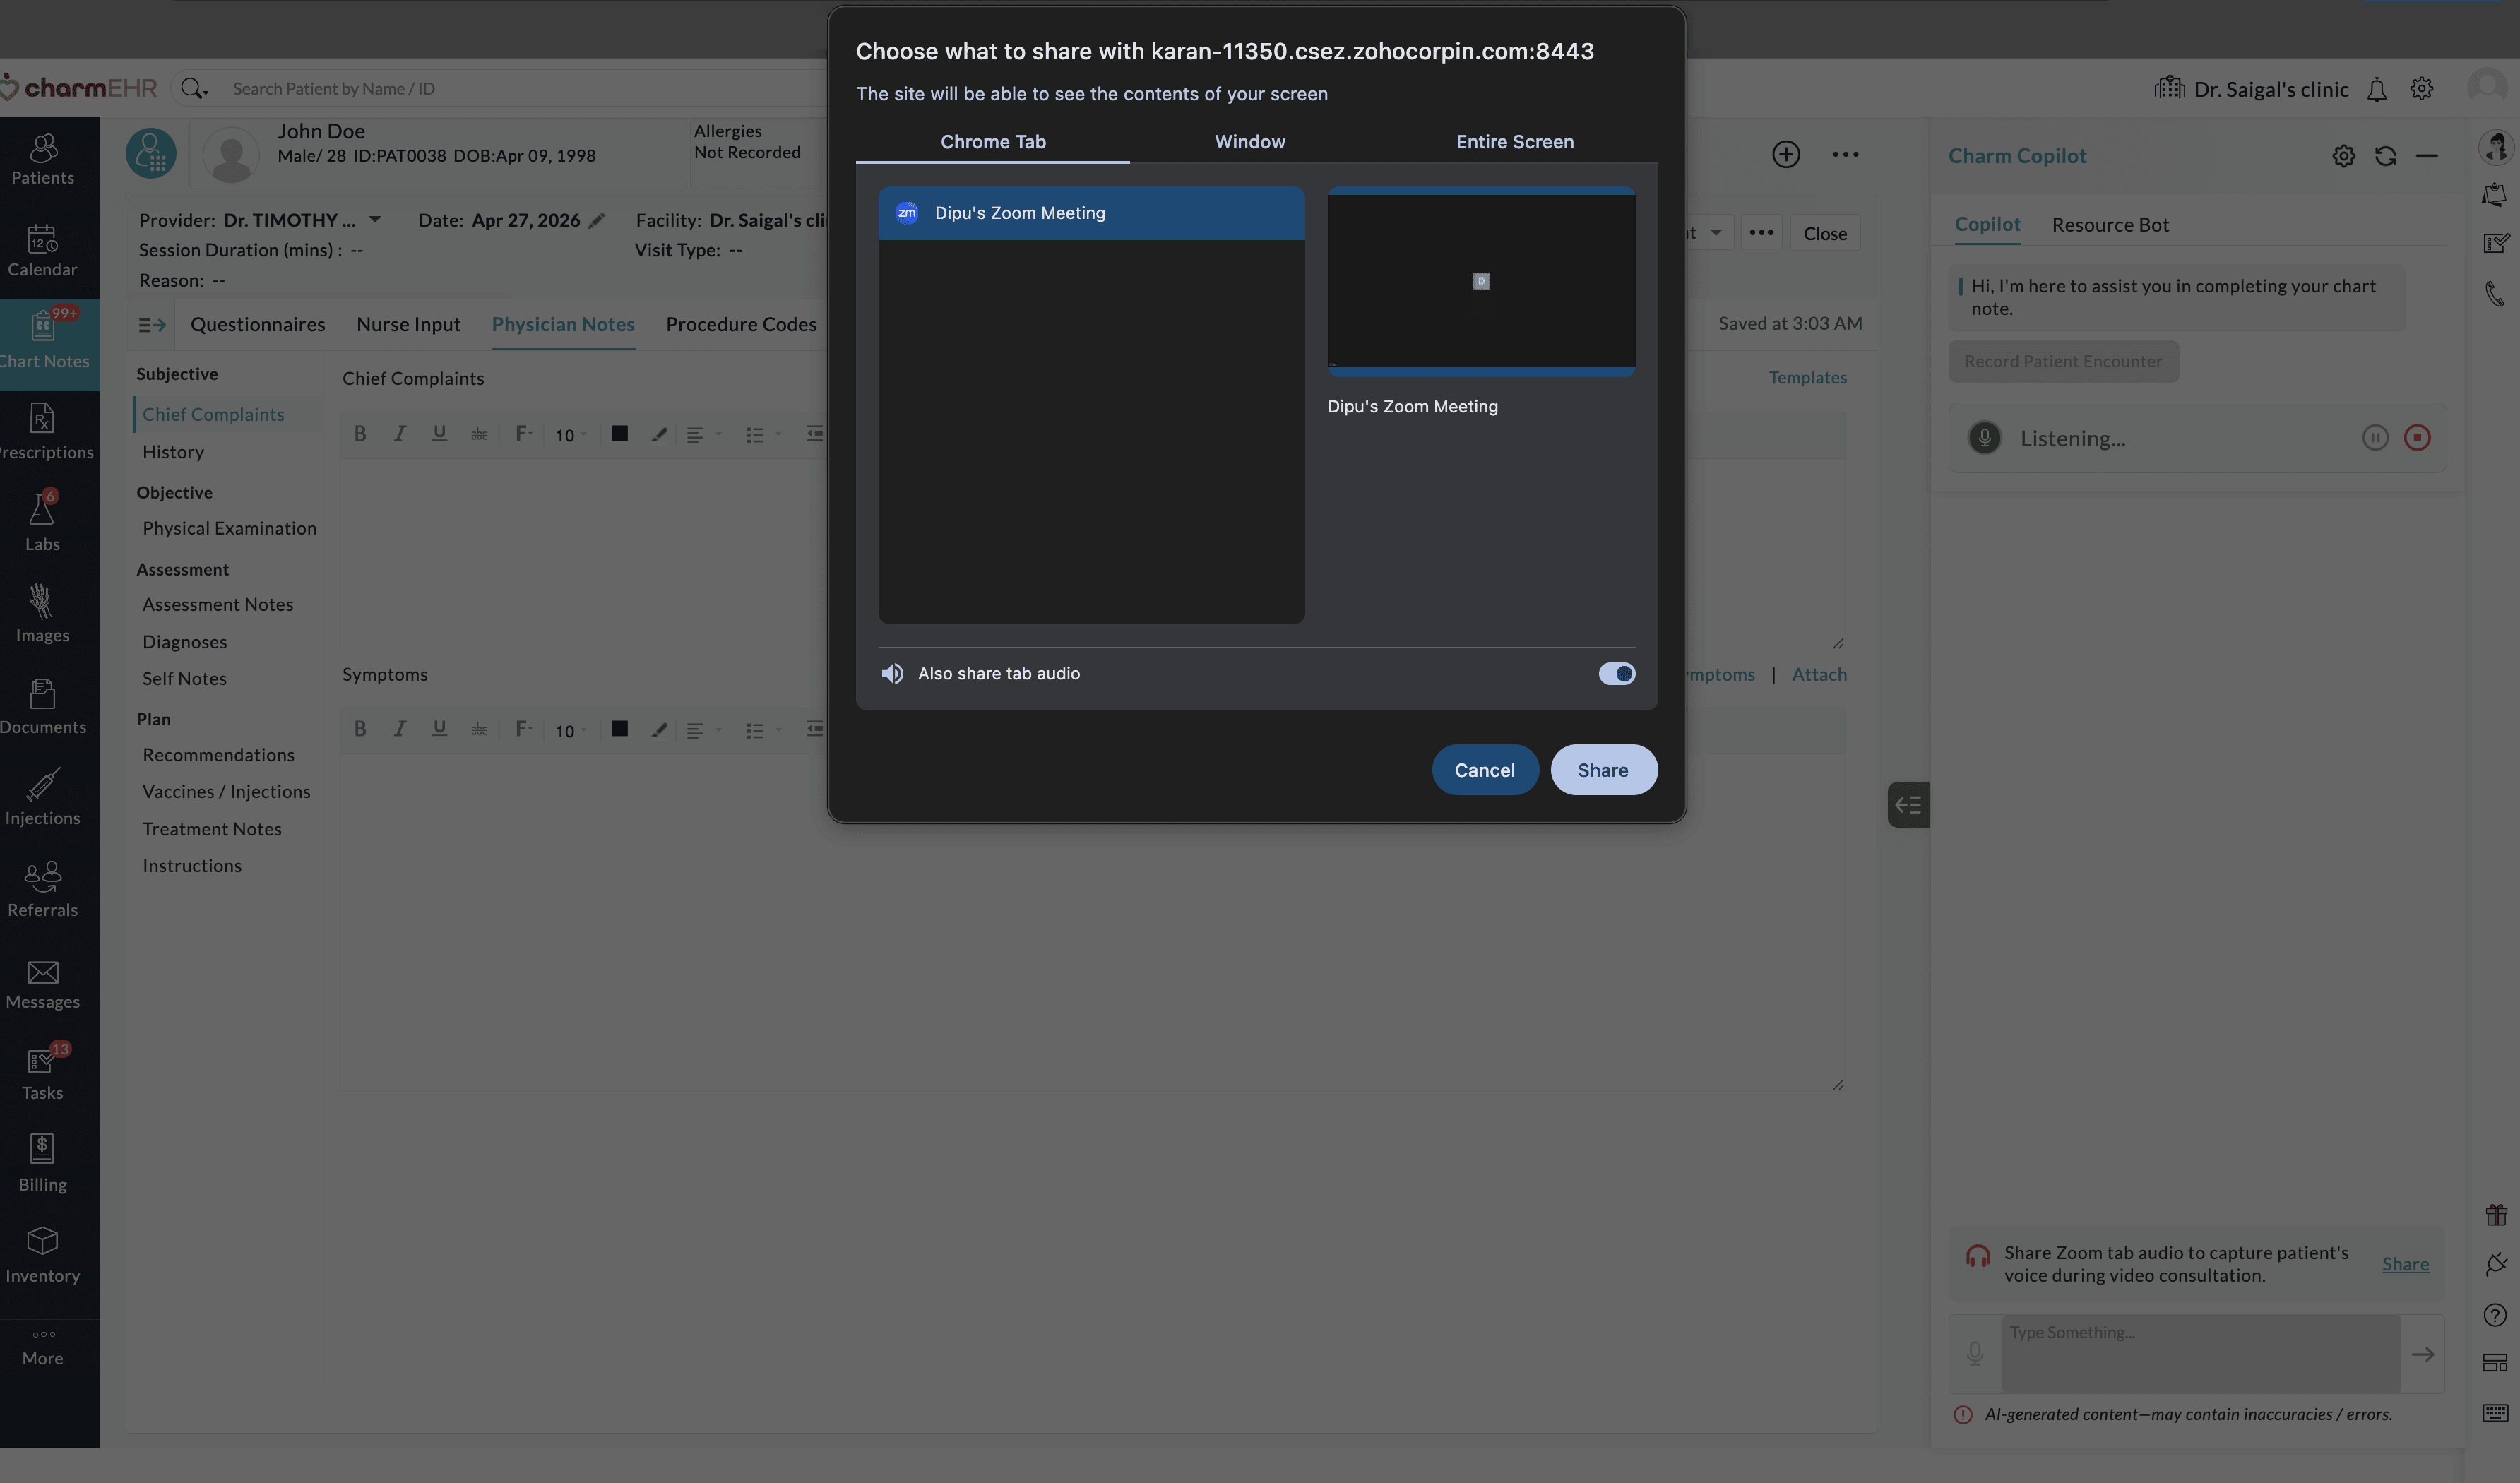2520x1483 pixels.
Task: Click the Close chart note button
Action: (x=1825, y=233)
